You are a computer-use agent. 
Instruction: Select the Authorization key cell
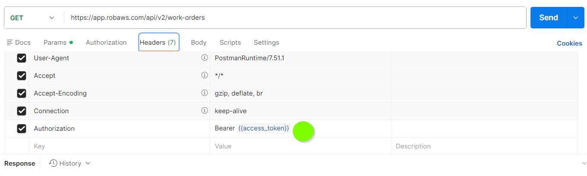[x=119, y=129]
